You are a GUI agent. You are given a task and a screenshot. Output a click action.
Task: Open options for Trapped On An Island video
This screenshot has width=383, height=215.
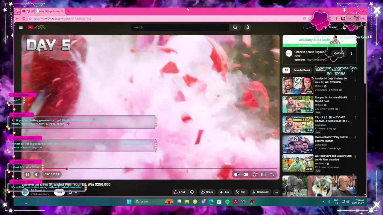[355, 98]
